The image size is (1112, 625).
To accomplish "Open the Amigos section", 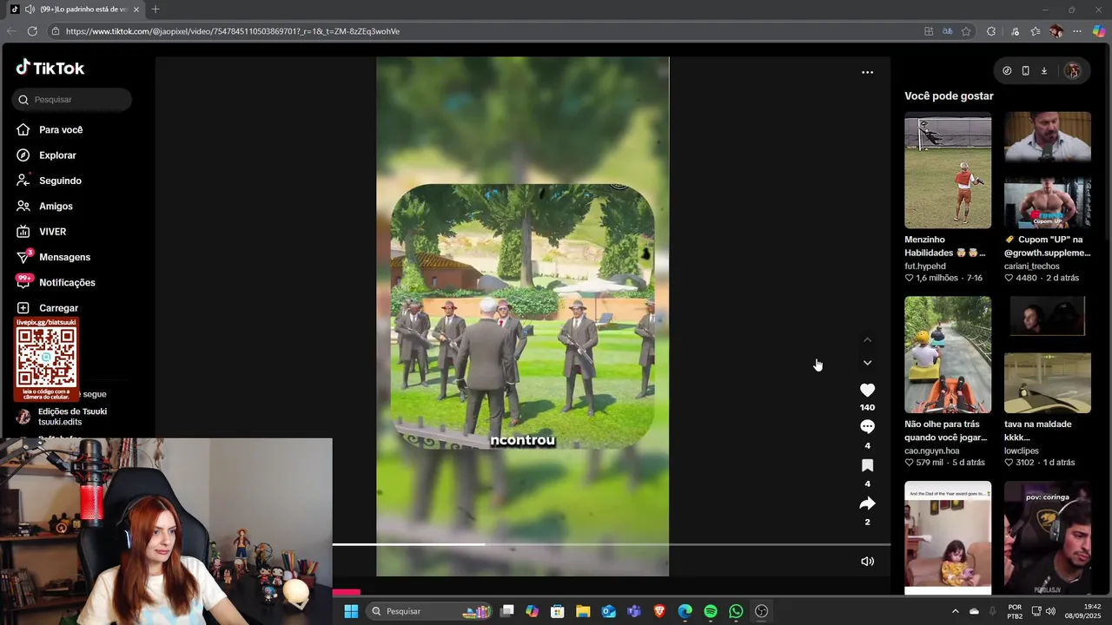I will [44, 206].
